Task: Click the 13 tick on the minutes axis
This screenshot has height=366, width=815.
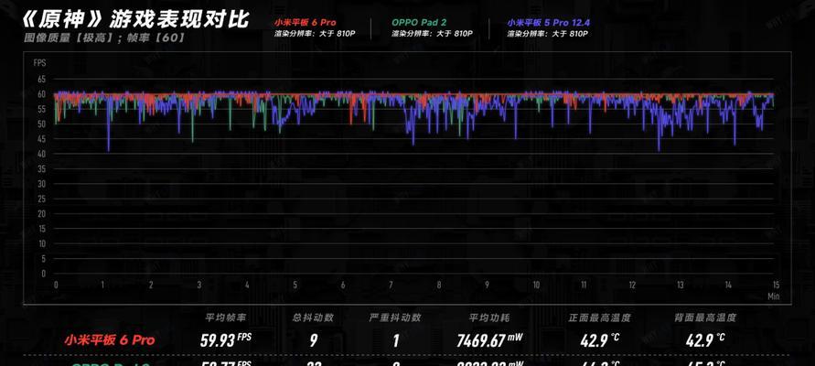Action: [680, 285]
